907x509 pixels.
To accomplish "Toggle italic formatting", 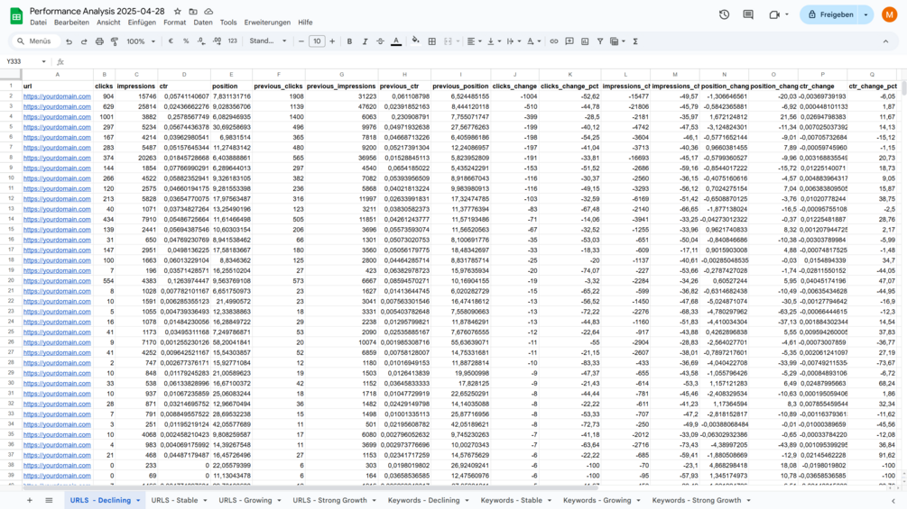I will [365, 41].
